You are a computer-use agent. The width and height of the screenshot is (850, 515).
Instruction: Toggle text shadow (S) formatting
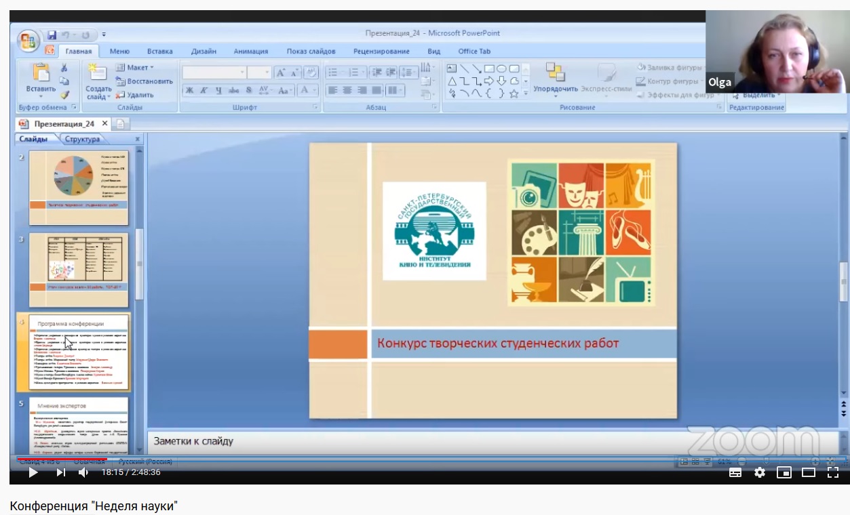(249, 90)
